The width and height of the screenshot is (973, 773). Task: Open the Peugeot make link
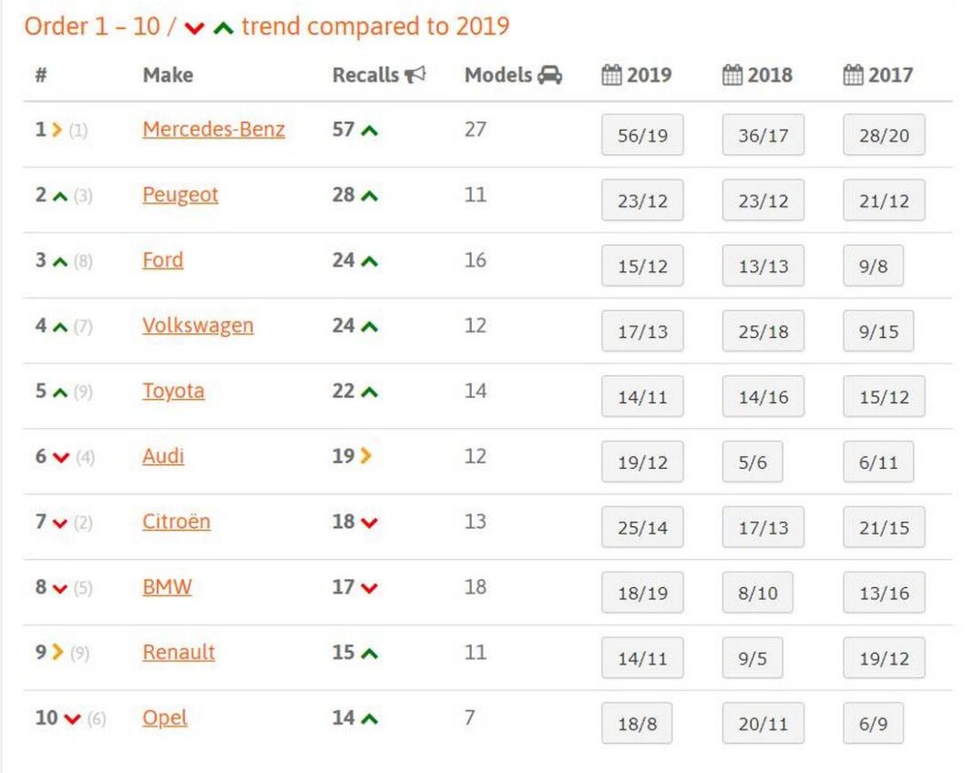tap(180, 195)
